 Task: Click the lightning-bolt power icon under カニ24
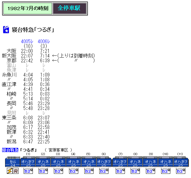tap(10, 171)
